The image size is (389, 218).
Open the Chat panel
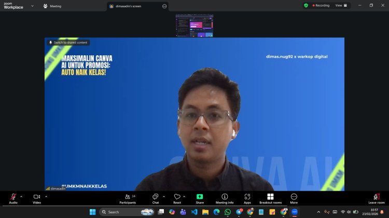pyautogui.click(x=156, y=198)
